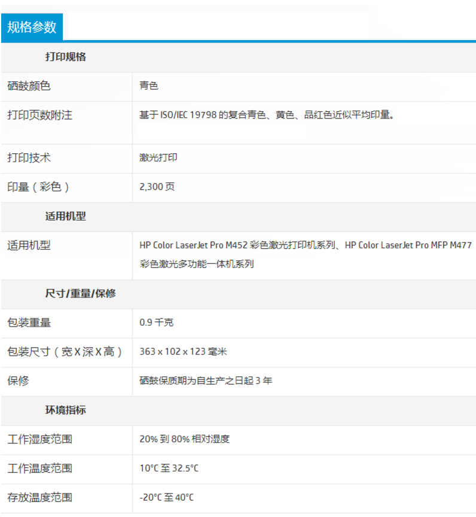Click the -20°C 至 40°C value
The height and width of the screenshot is (517, 476).
[167, 497]
